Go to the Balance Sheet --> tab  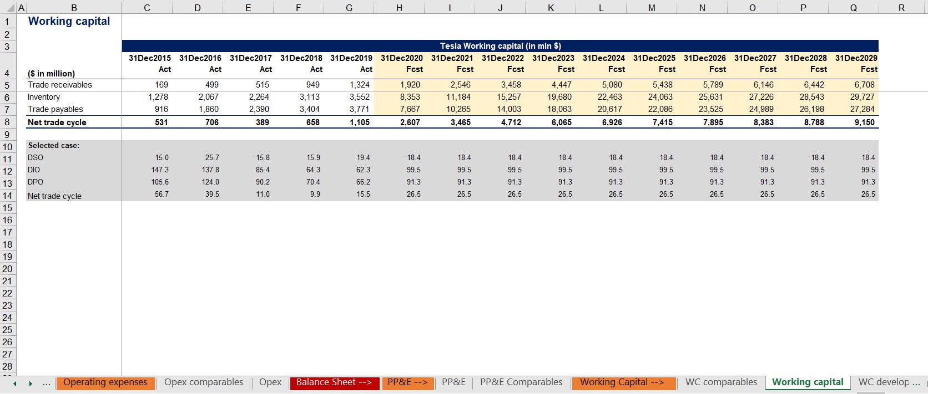[334, 382]
